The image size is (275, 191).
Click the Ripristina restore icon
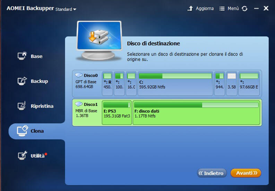pos(22,106)
